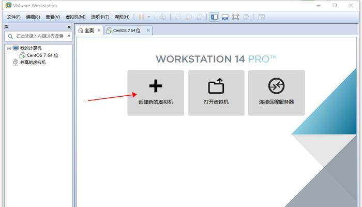This screenshot has width=362, height=207.
Task: Switch to the 主页 tab
Action: pyautogui.click(x=89, y=31)
